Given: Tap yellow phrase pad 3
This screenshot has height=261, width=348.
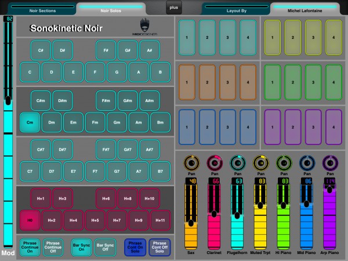Looking at the screenshot, I should [x=313, y=38].
